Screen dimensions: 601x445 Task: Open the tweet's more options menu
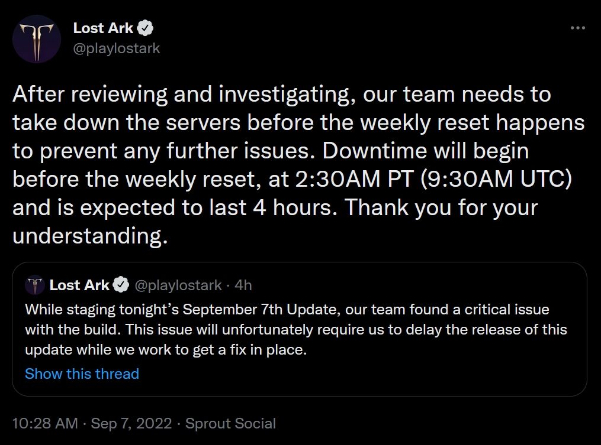coord(577,28)
